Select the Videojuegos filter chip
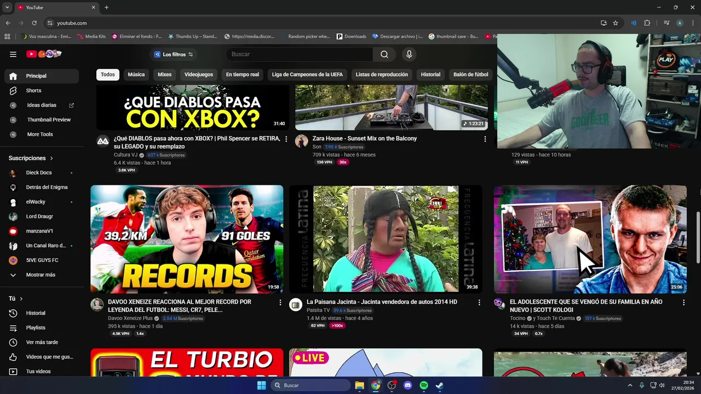Screen dimensions: 701x394 tap(199, 74)
